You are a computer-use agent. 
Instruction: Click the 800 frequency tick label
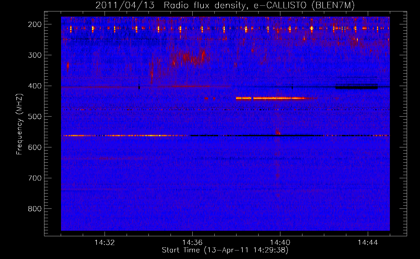[x=35, y=209]
